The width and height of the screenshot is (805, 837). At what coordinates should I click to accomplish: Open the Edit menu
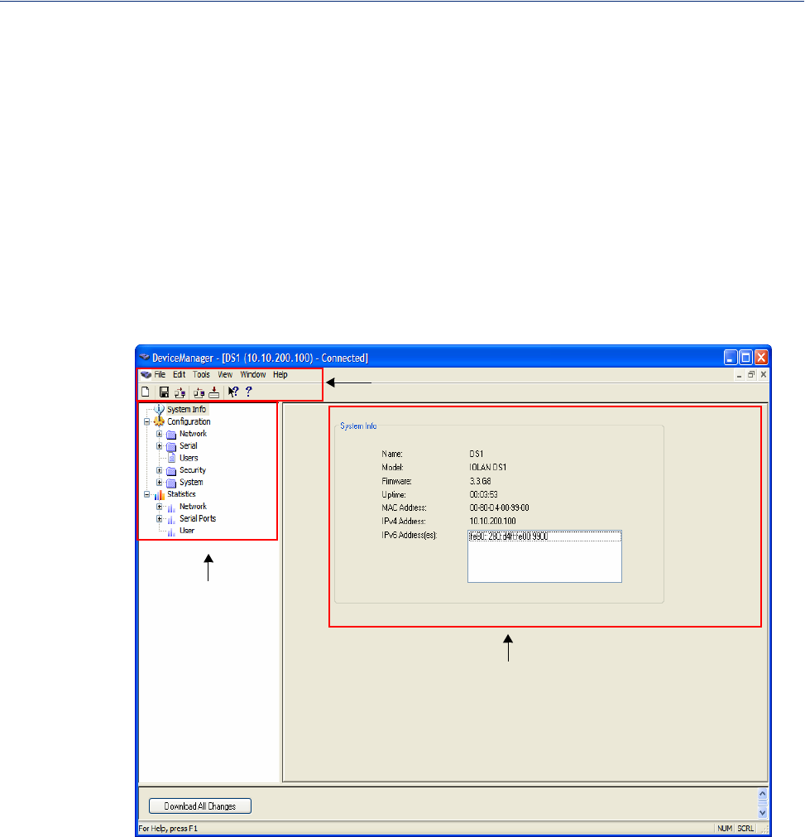pos(180,375)
